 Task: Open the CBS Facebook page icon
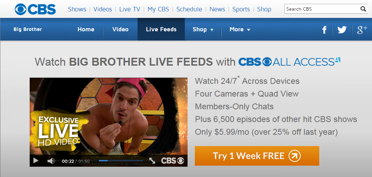[324, 30]
